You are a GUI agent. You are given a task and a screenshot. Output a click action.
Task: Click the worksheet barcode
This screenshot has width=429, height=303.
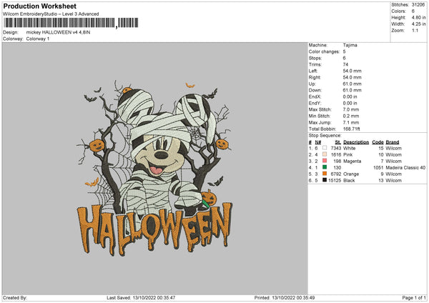(x=71, y=23)
